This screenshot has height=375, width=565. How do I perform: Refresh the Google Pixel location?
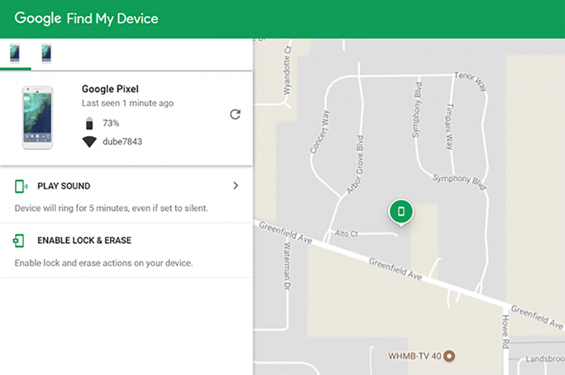[x=235, y=114]
